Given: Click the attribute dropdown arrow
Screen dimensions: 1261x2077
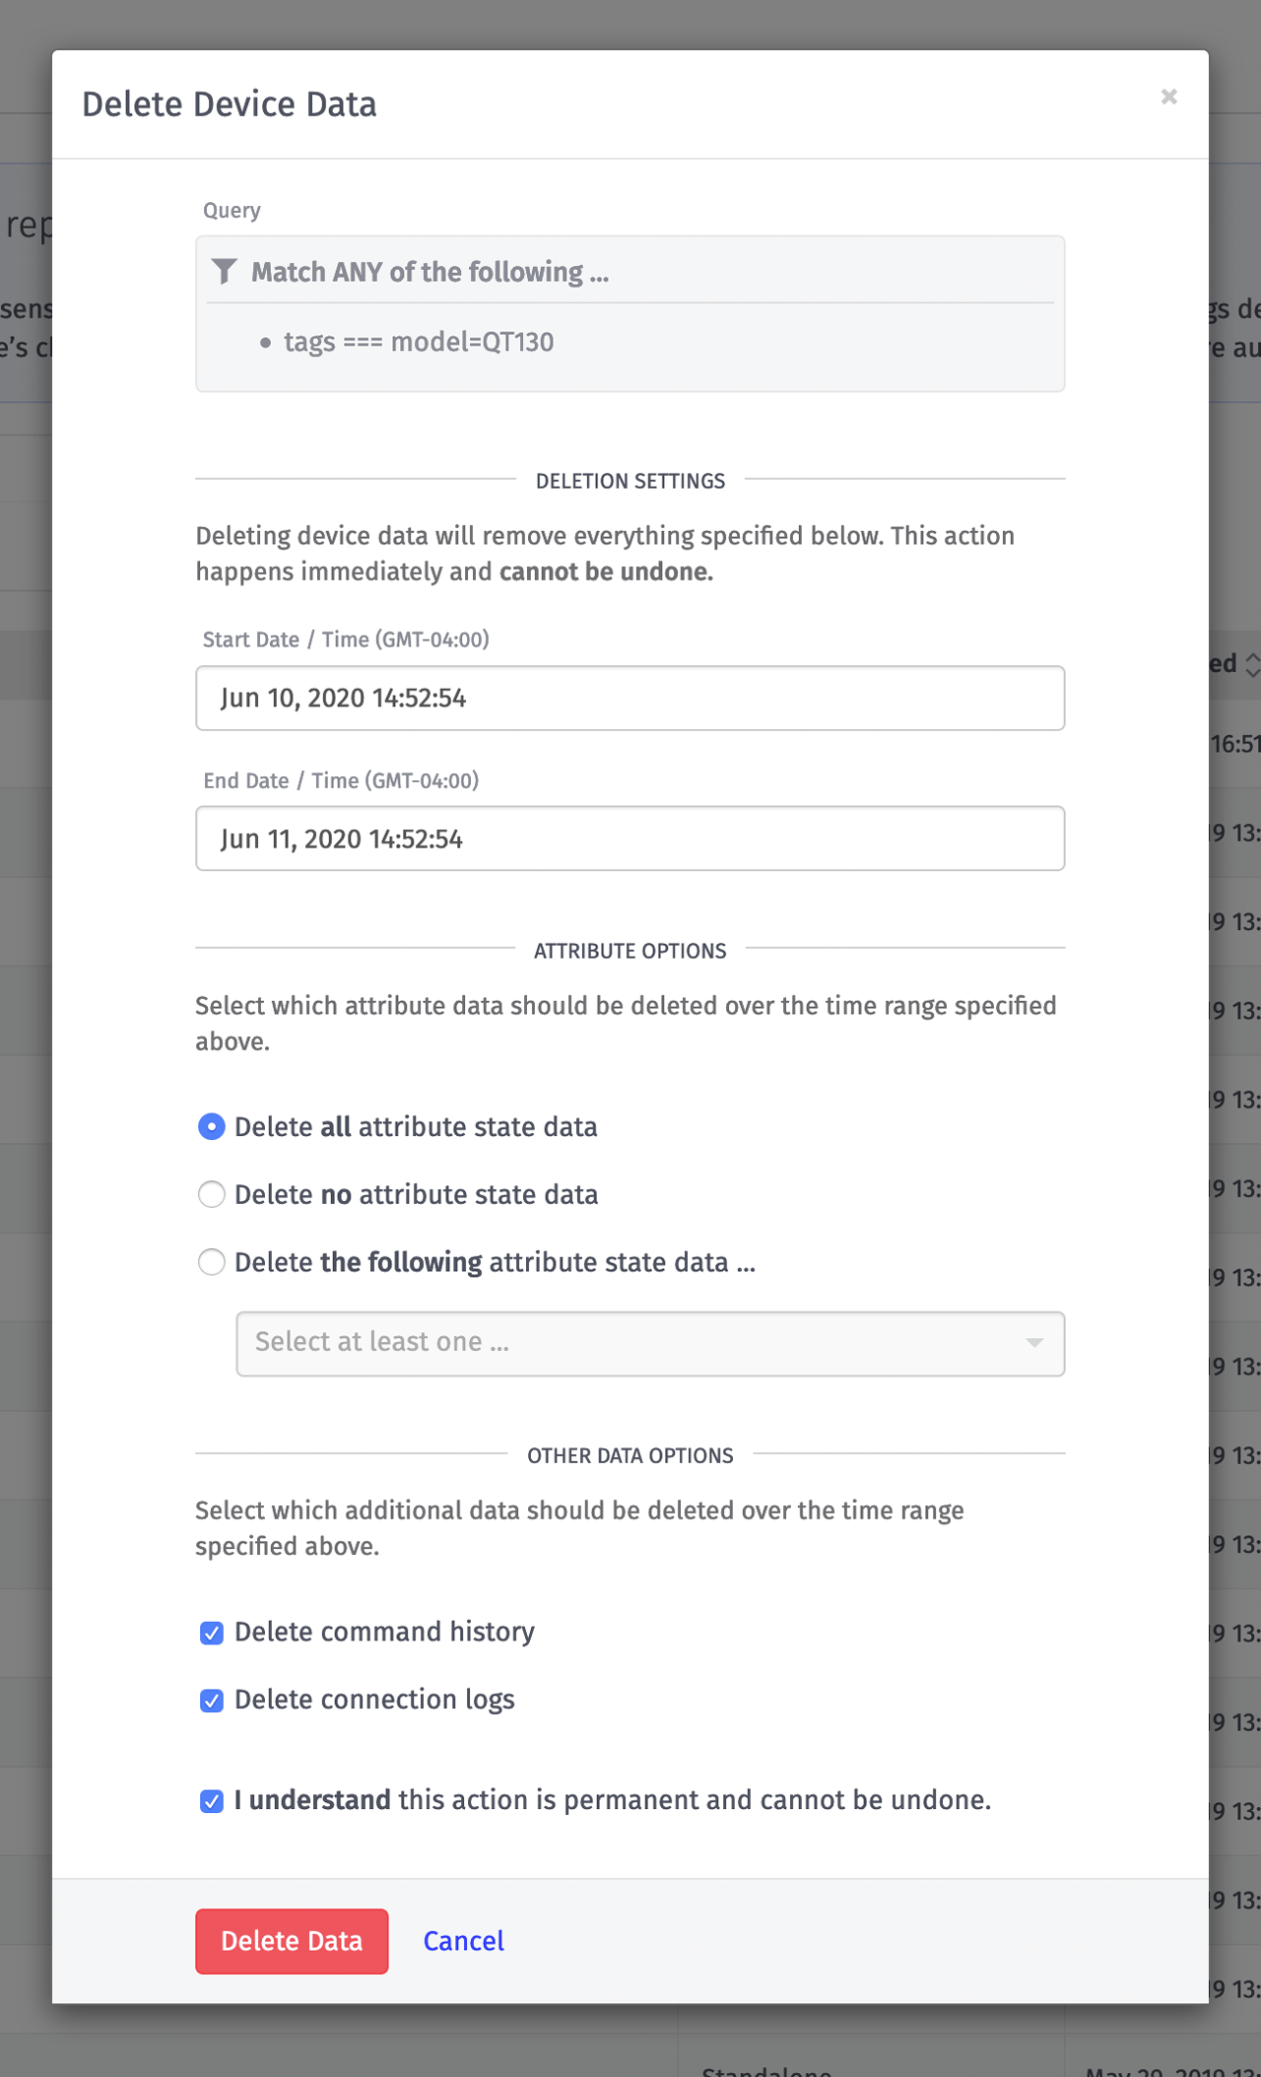Looking at the screenshot, I should tap(1034, 1343).
